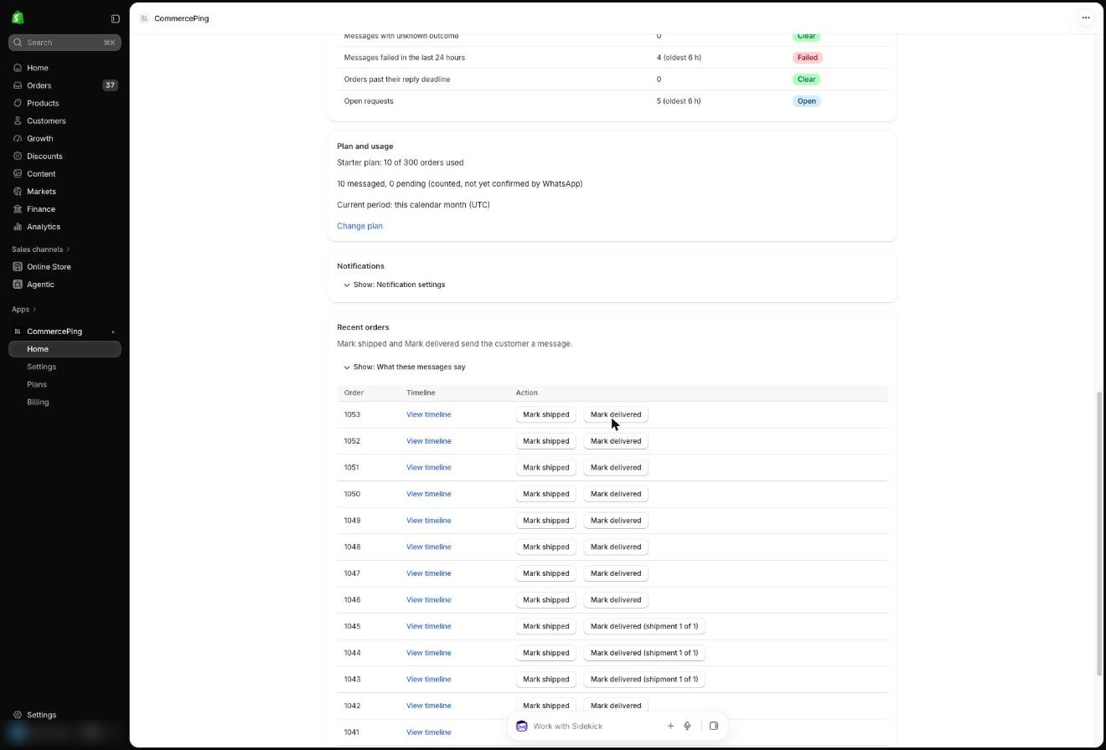Open the Products menu item
The image size is (1106, 750).
65,103
